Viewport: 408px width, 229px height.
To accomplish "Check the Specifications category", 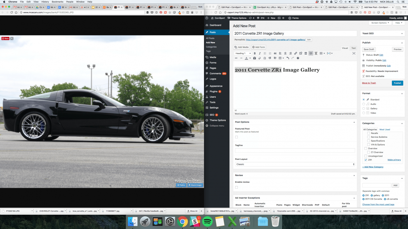I will [368, 141].
